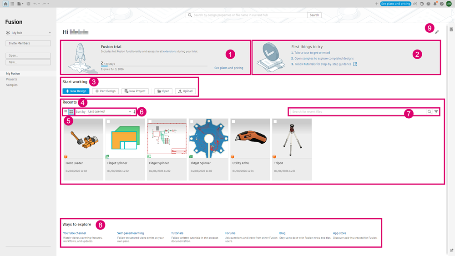
Task: Click the Save icon in top toolbar
Action: [x=28, y=4]
